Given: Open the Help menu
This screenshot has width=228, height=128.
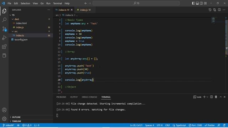Looking at the screenshot, I should [67, 3].
